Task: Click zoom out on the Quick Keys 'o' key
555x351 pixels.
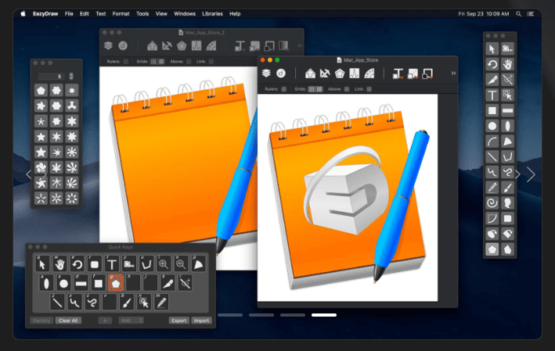Action: click(x=181, y=263)
